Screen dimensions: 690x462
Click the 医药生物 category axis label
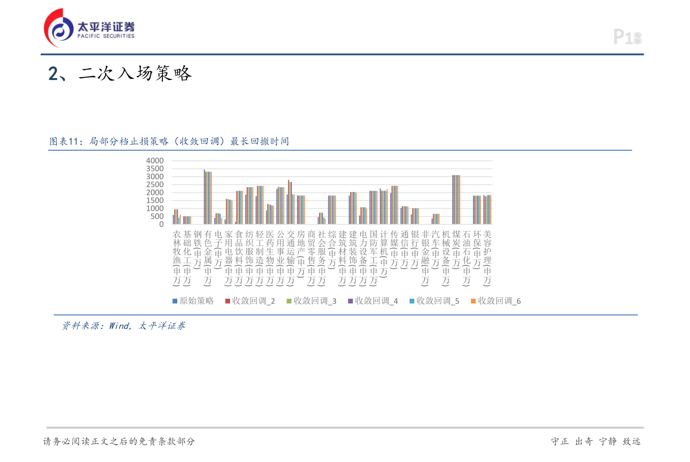tap(270, 258)
